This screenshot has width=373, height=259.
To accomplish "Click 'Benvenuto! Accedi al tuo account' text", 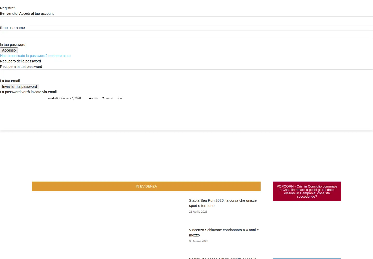I will point(27,13).
